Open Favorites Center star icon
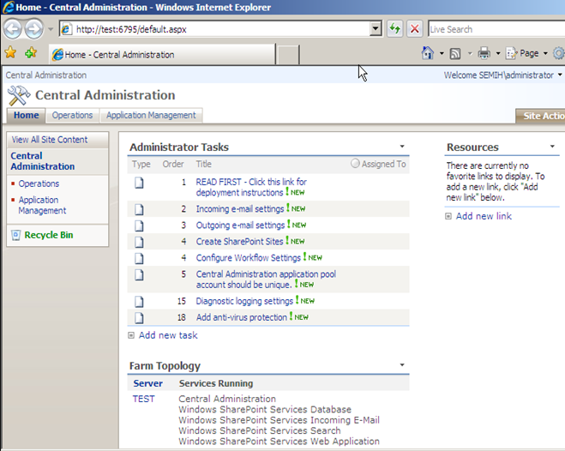 (x=11, y=53)
